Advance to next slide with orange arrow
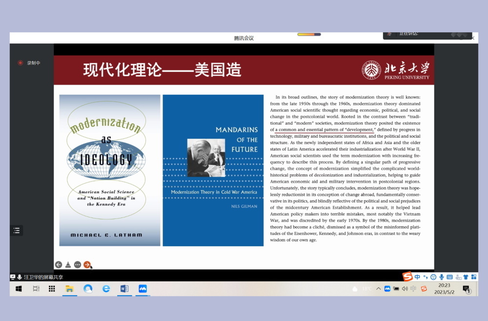Screen dimensions: 488x321 (87, 265)
